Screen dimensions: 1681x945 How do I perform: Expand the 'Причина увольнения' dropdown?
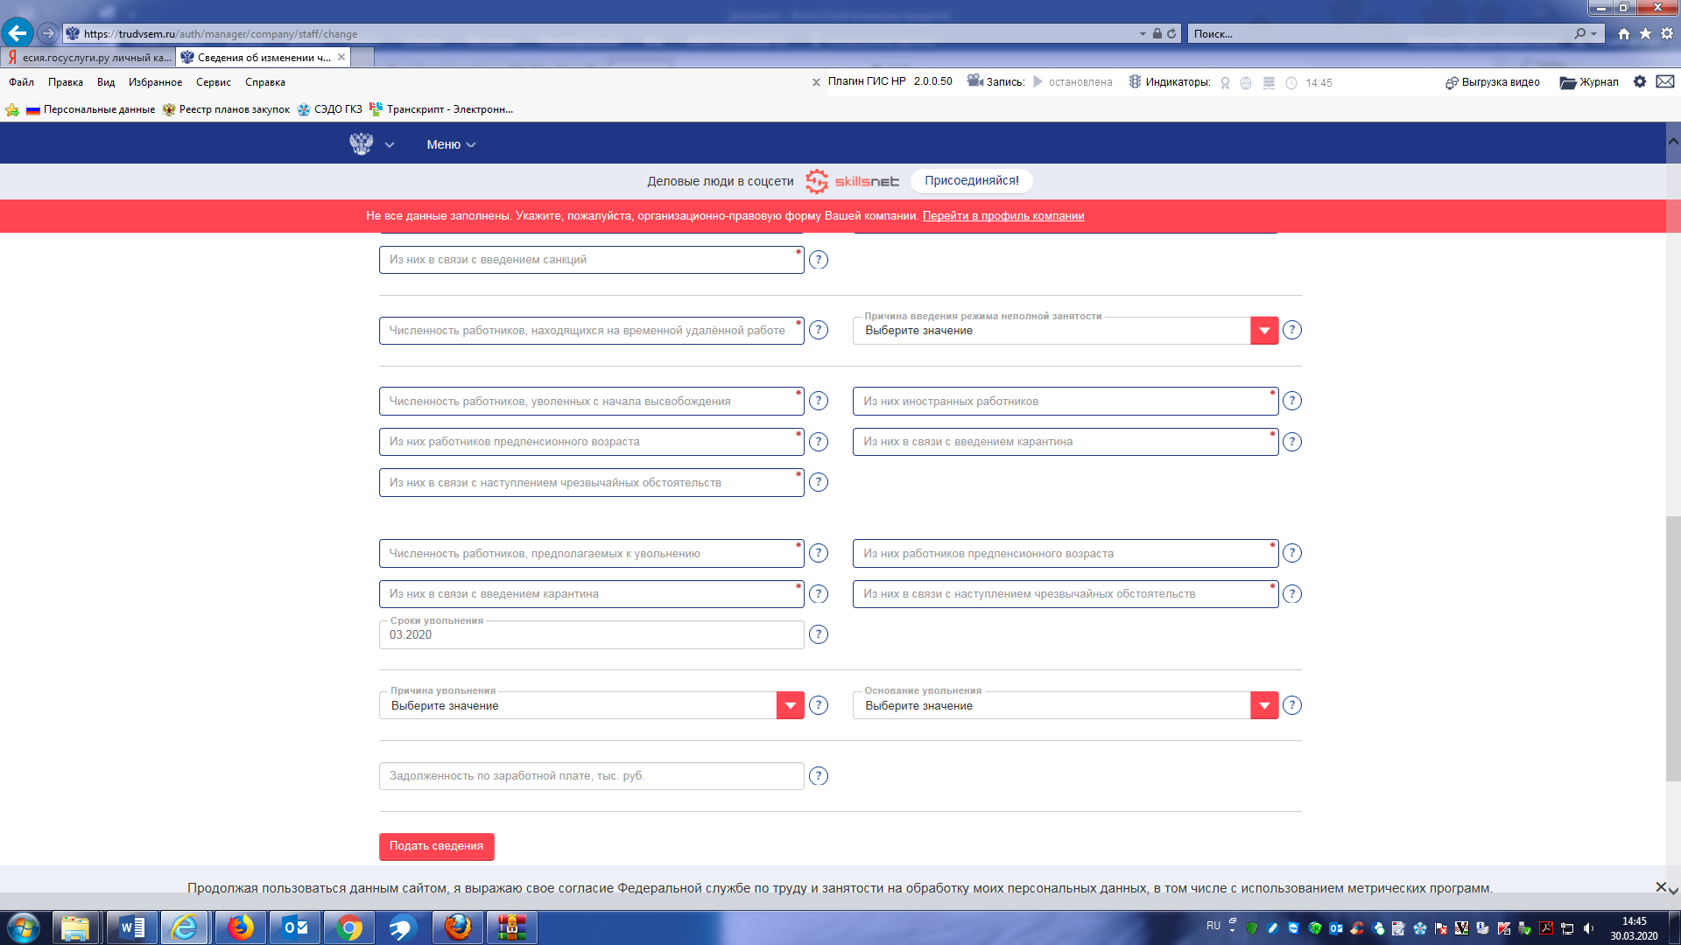(x=790, y=705)
